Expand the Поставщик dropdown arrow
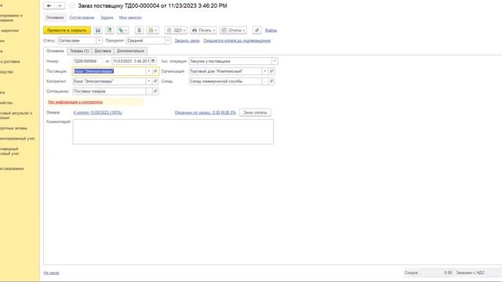The height and width of the screenshot is (282, 502). pyautogui.click(x=149, y=71)
